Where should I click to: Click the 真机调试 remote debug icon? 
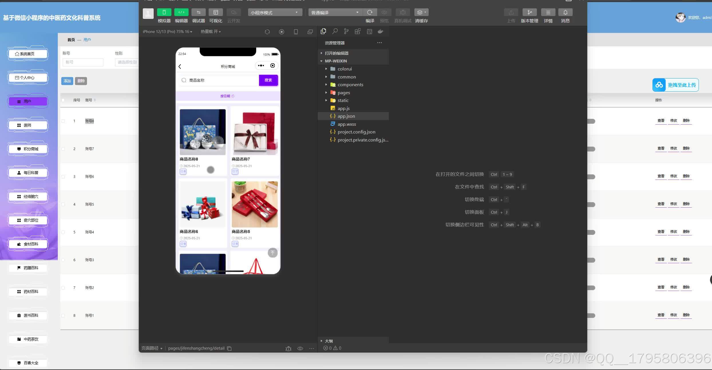pos(402,12)
